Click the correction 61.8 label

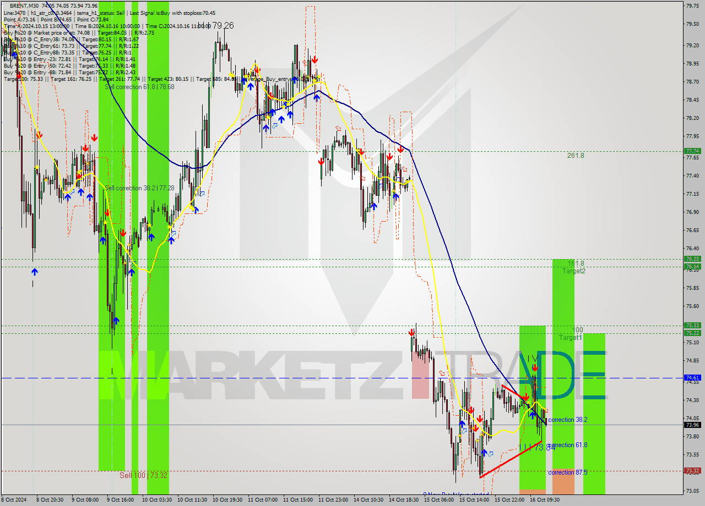point(568,445)
